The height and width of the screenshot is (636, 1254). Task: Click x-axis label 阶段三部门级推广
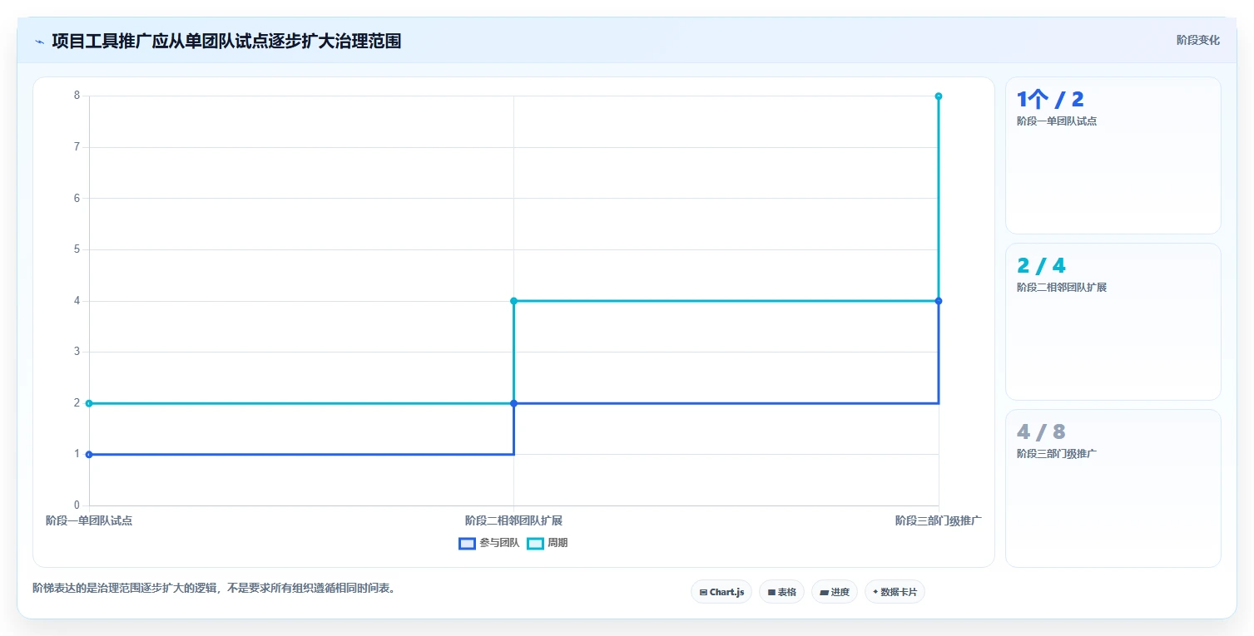coord(939,521)
